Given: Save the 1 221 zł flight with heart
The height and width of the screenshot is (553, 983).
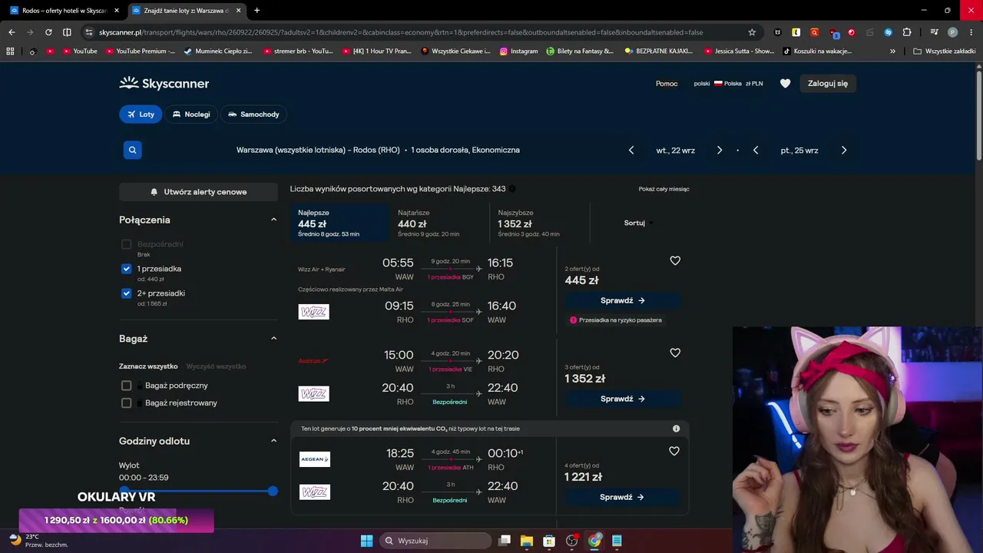Looking at the screenshot, I should (674, 452).
